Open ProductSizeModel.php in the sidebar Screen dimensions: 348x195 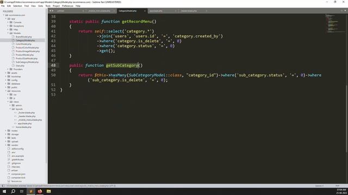point(27,58)
